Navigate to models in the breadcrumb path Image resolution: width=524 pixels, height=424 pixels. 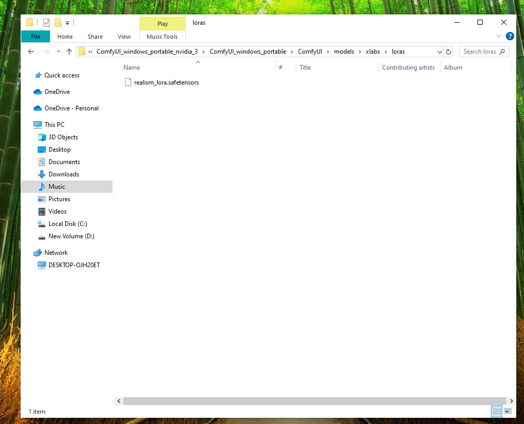pos(344,52)
